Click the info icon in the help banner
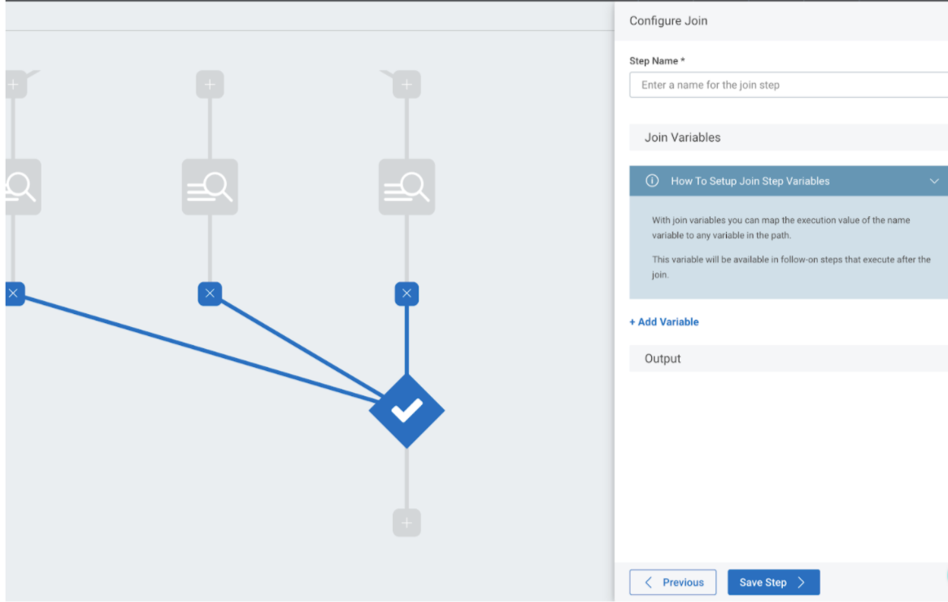948x602 pixels. (x=651, y=181)
